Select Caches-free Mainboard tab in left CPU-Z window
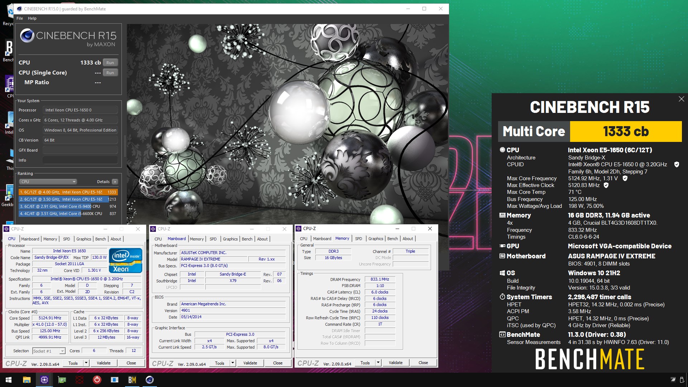688x387 pixels. click(30, 239)
